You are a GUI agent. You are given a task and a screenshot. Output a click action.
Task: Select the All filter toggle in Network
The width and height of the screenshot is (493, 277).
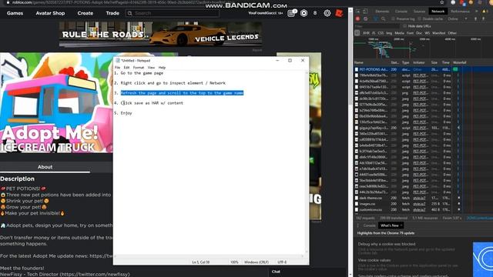pos(357,32)
